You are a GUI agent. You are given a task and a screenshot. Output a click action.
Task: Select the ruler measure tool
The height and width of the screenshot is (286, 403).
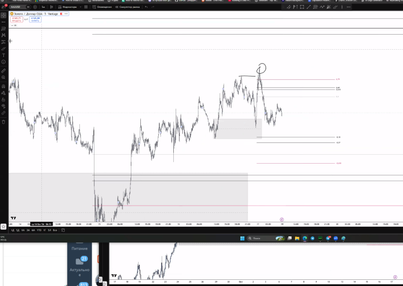pyautogui.click(x=3, y=71)
